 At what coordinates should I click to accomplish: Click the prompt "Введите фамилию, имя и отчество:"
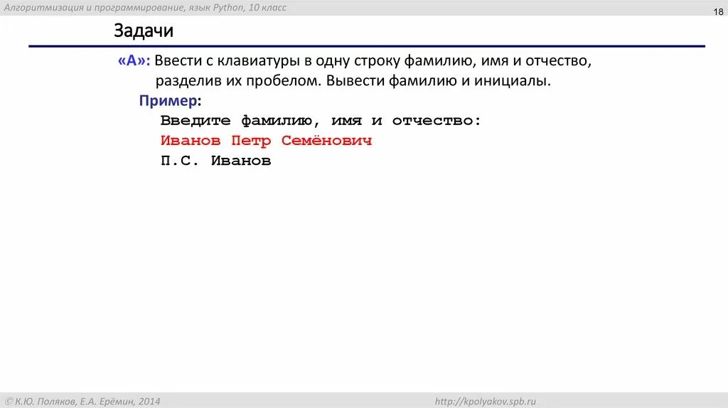coord(321,121)
